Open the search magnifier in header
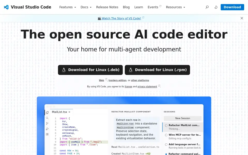 (x=207, y=7)
